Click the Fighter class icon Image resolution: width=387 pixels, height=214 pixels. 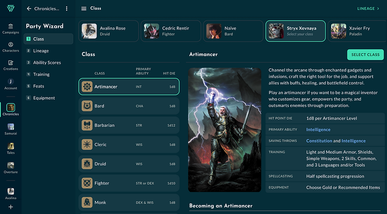87,183
